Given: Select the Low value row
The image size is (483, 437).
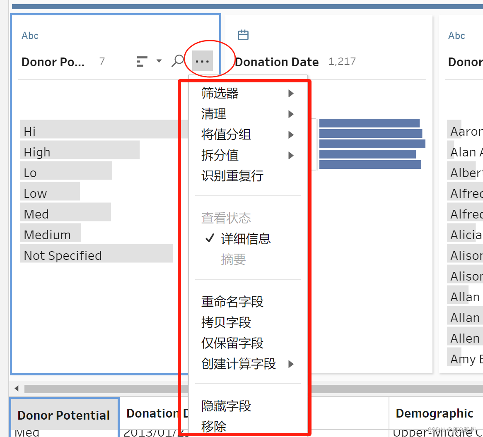Looking at the screenshot, I should pyautogui.click(x=50, y=191).
